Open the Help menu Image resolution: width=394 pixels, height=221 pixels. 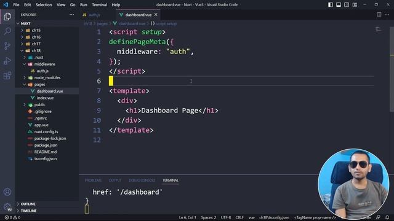coord(116,5)
